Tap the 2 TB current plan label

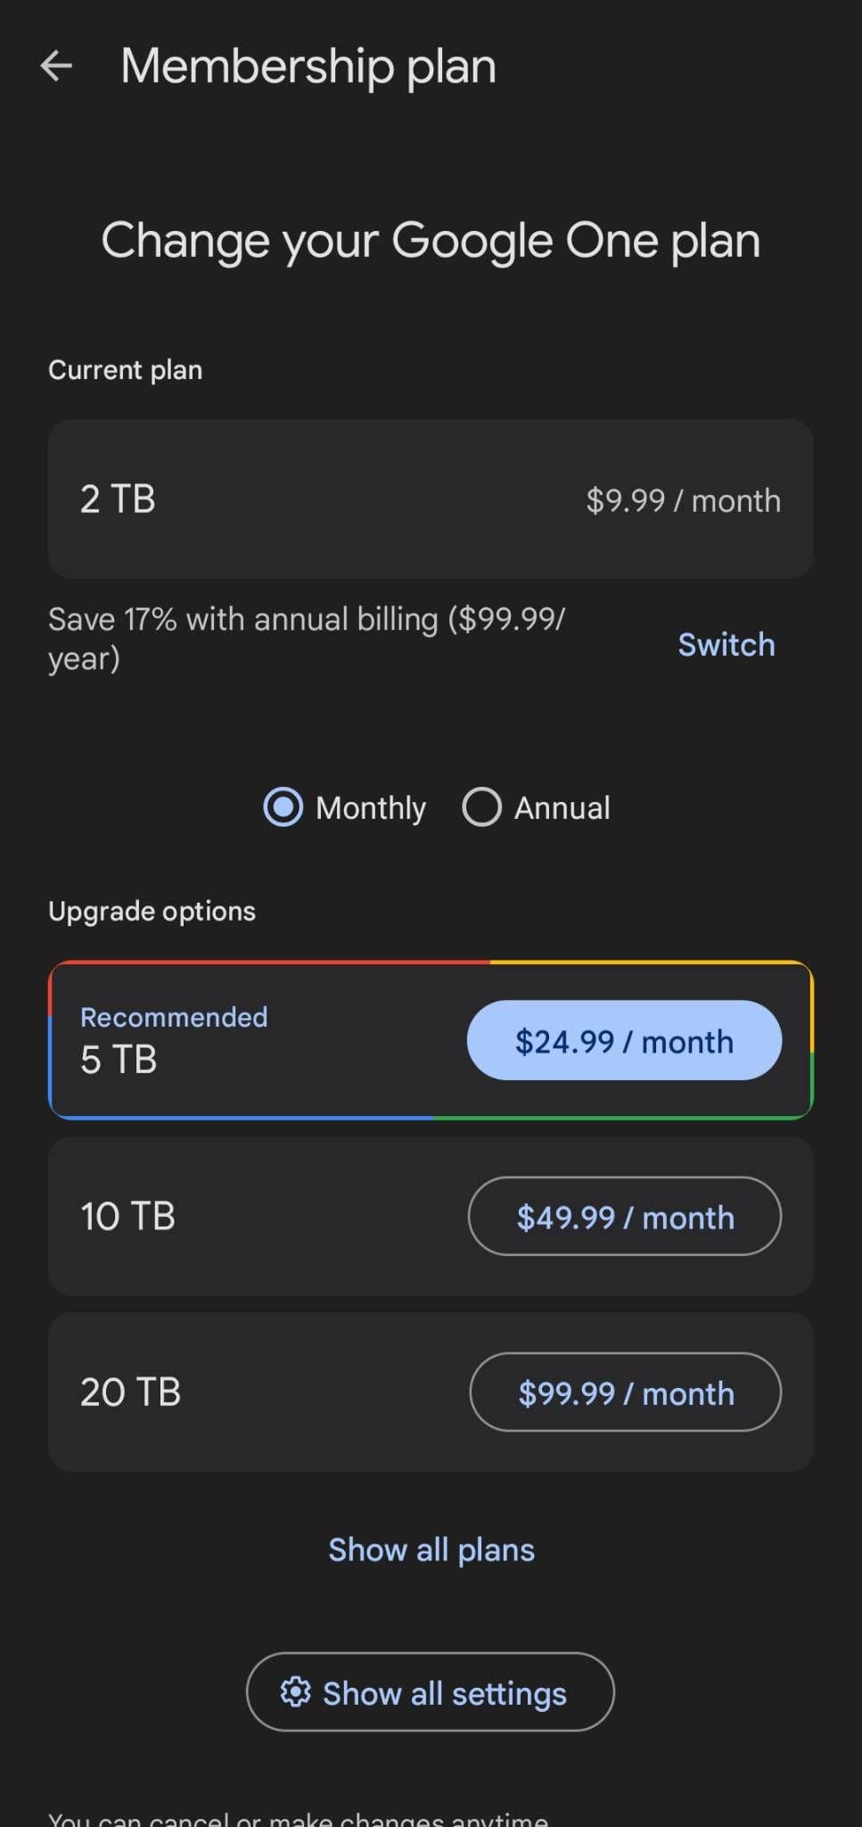click(x=118, y=500)
